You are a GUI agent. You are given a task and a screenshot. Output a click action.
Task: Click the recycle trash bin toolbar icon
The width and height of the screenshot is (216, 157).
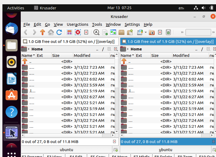click(168, 32)
